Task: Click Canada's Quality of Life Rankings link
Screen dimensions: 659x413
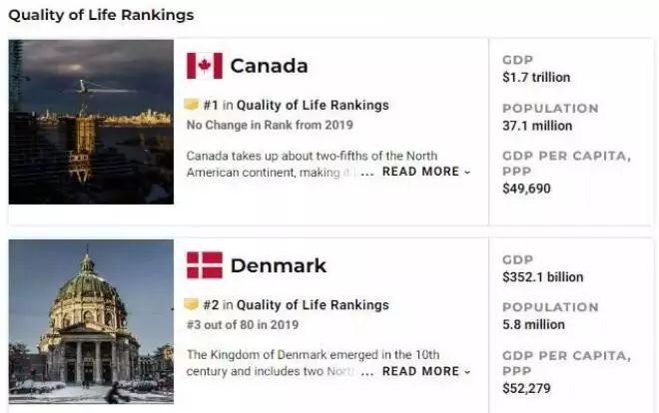Action: 313,105
